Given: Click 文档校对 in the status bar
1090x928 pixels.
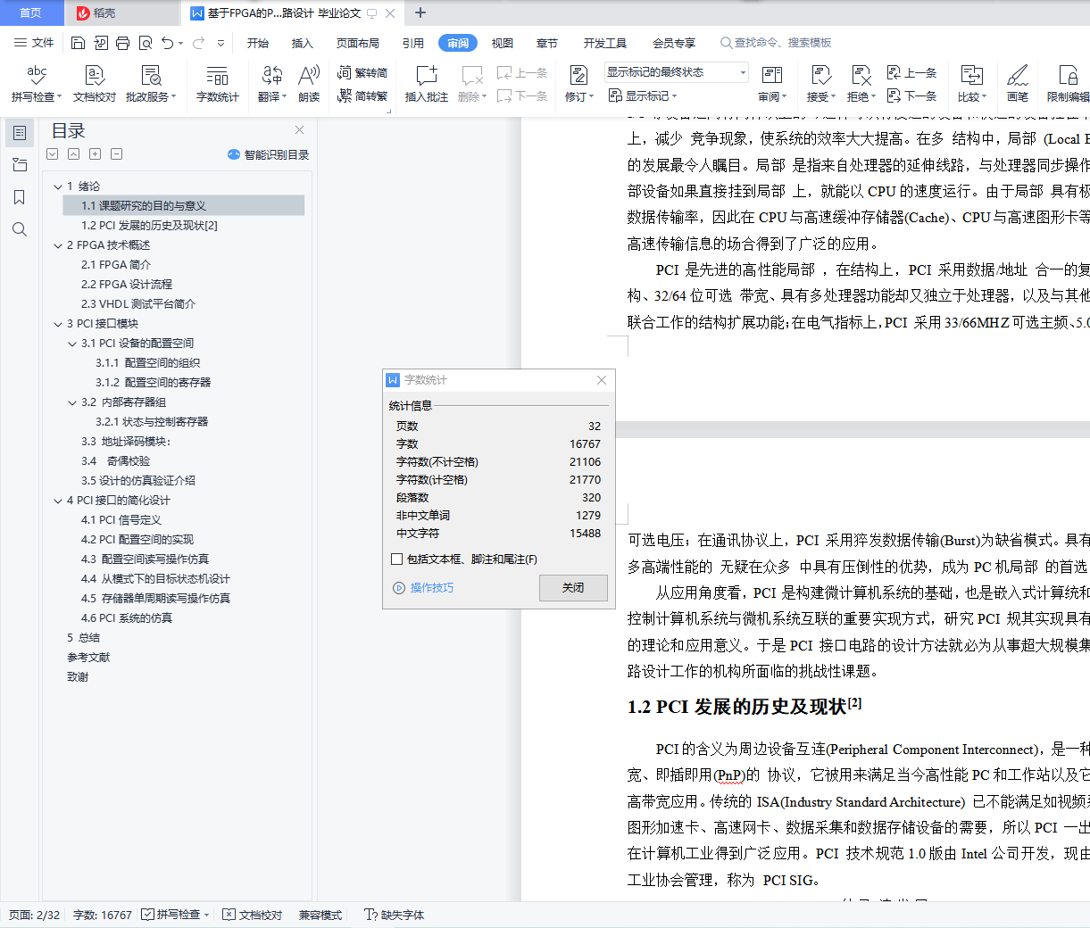Looking at the screenshot, I should point(253,915).
